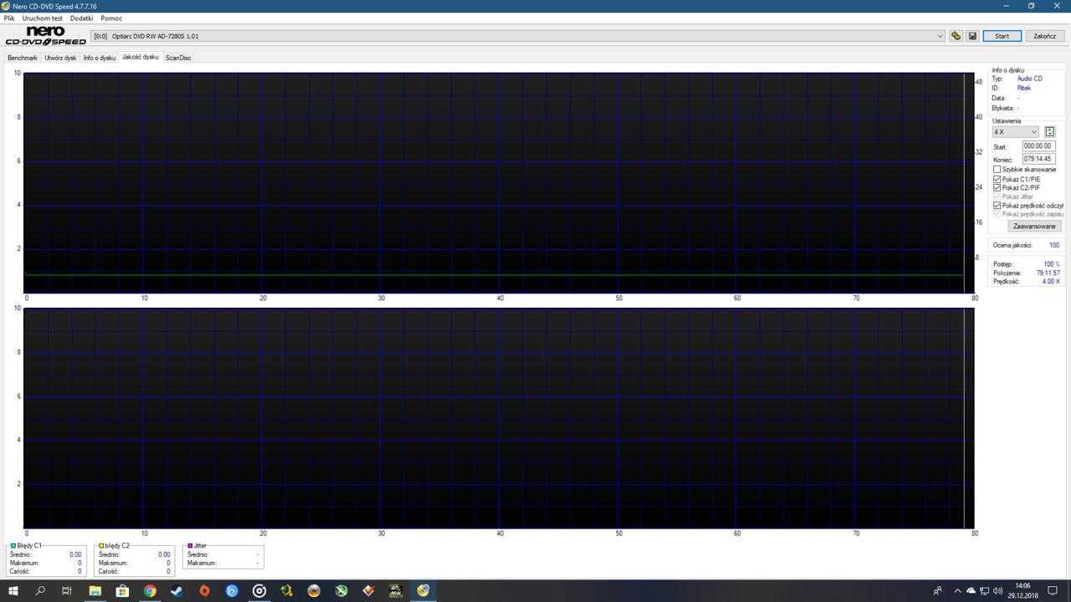
Task: Click the refresh speed settings icon
Action: (1049, 132)
